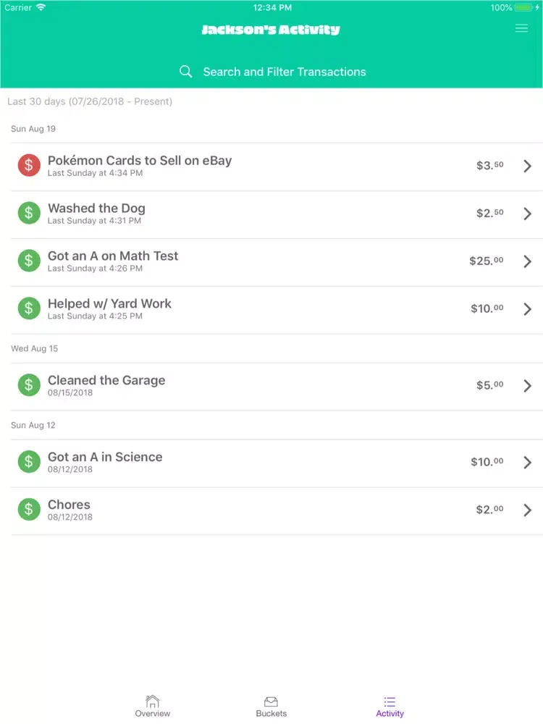
Task: Select the Buckets inbox icon
Action: pos(271,702)
